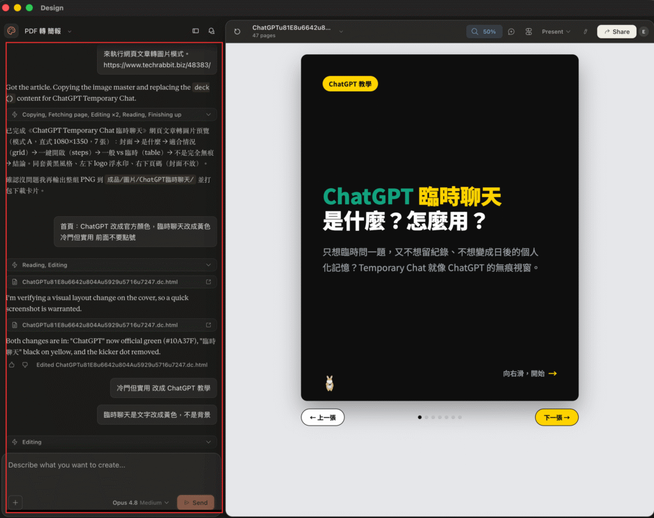Open the grid layout icon beside Present
Screen dimensions: 654x518
pyautogui.click(x=528, y=32)
